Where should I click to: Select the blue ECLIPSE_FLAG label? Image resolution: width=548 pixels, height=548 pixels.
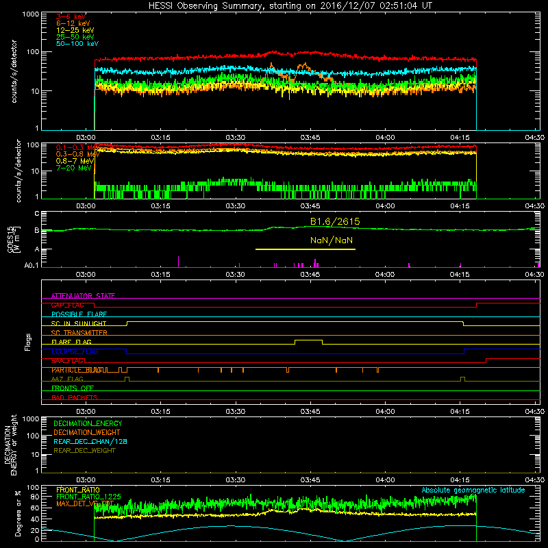tap(75, 351)
